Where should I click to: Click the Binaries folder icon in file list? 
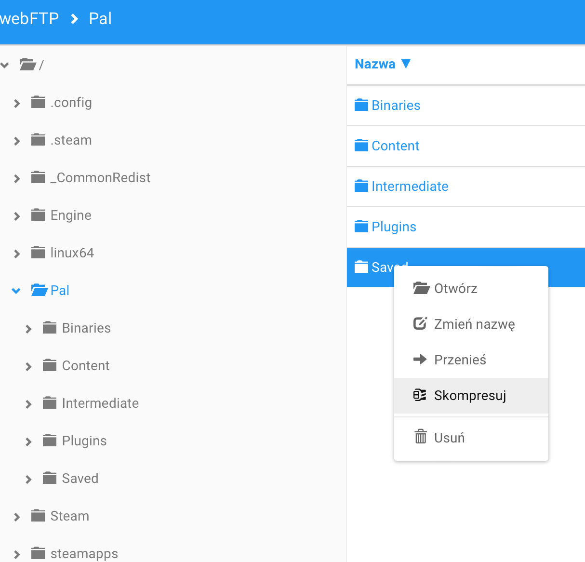tap(361, 105)
